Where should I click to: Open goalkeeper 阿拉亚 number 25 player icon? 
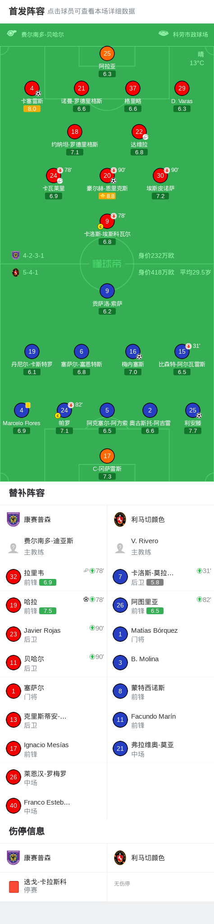[107, 53]
